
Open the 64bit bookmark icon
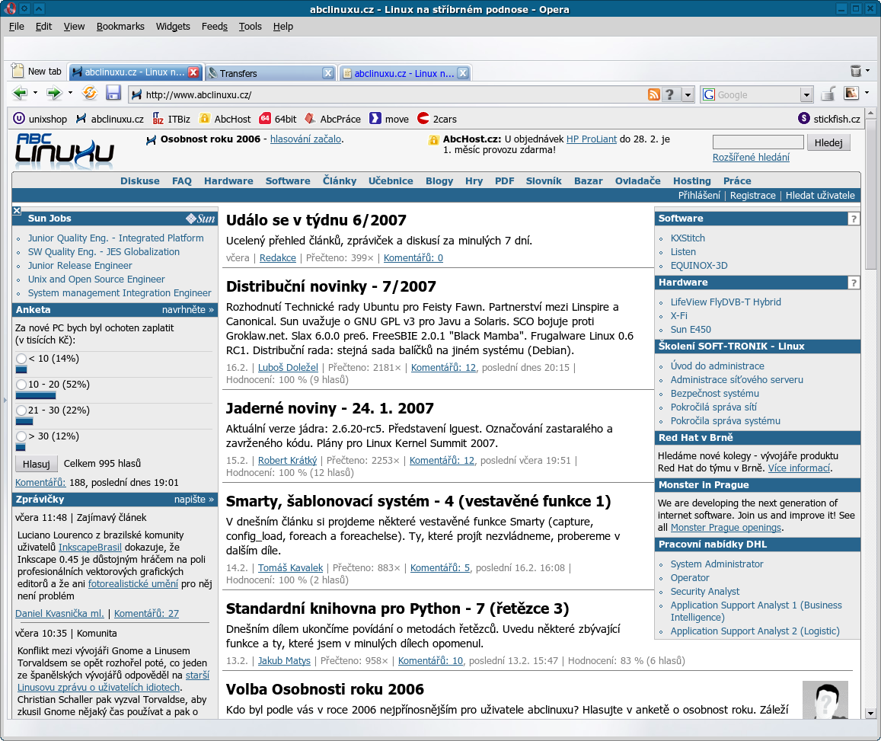(265, 119)
